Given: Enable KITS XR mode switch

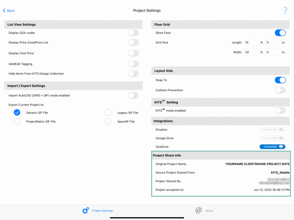Looking at the screenshot, I should coord(280,111).
